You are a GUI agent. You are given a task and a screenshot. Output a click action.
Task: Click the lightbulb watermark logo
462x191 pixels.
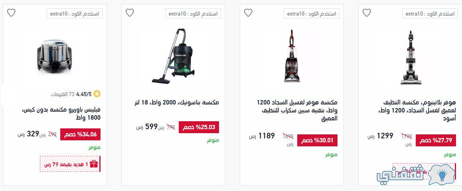(x=441, y=175)
